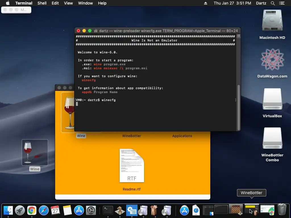Open the Safari URL document in Dock
Viewport: 291px width, 218px height.
coord(196,210)
